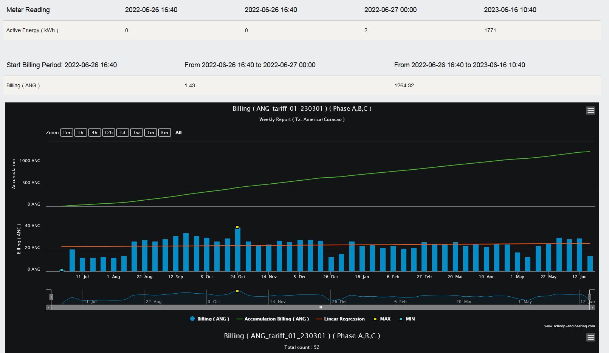Select the 1w zoom button
Viewport: 609px width, 353px height.
coord(136,133)
